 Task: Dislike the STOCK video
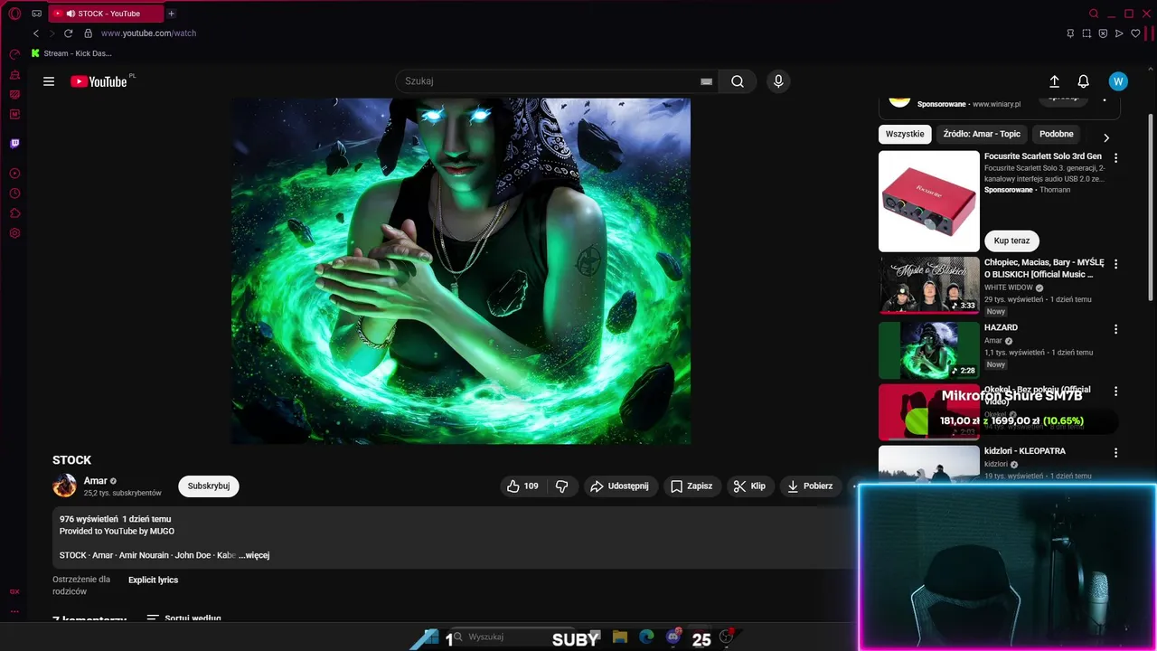561,486
